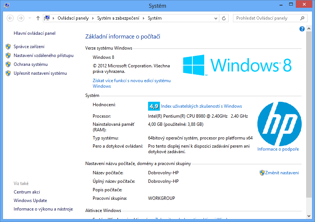Open Informace o podpoře link
This screenshot has width=315, height=222.
(x=278, y=149)
